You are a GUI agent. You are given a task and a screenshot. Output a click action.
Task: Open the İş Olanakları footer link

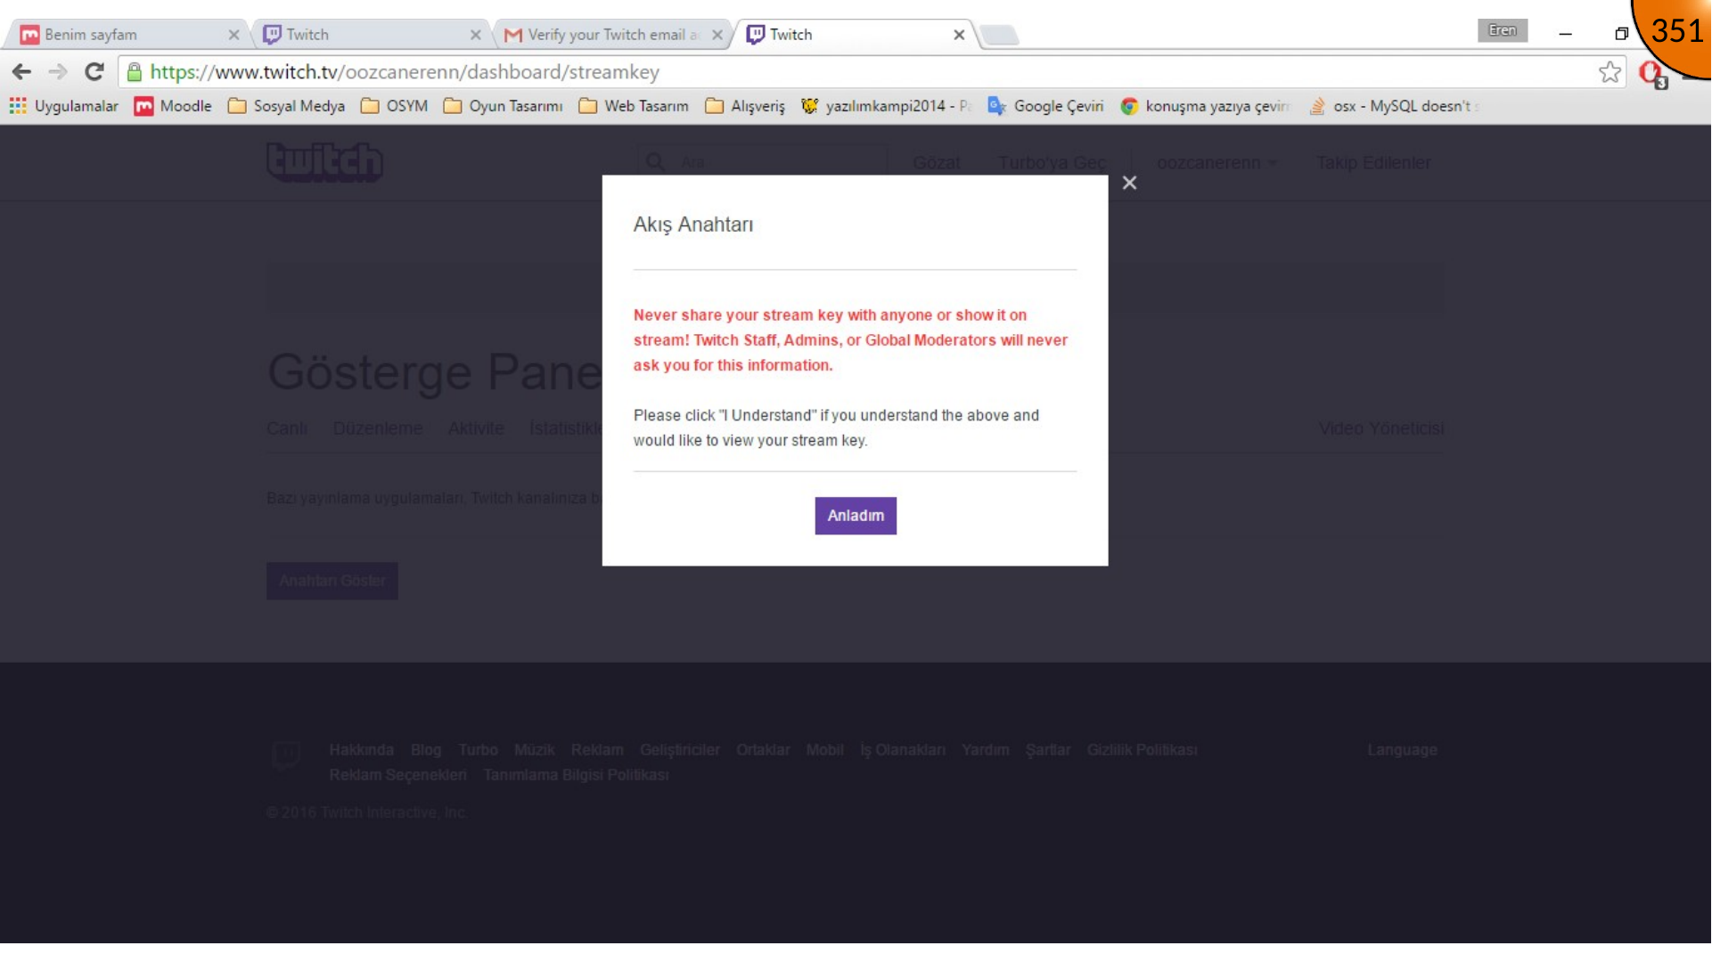(x=903, y=750)
